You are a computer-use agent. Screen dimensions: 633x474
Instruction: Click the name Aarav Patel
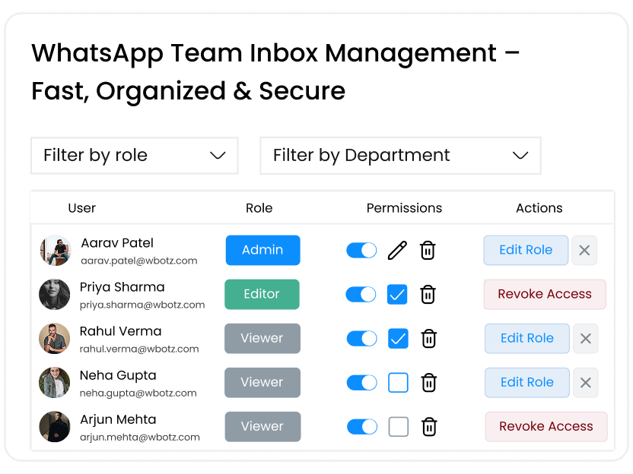click(117, 243)
